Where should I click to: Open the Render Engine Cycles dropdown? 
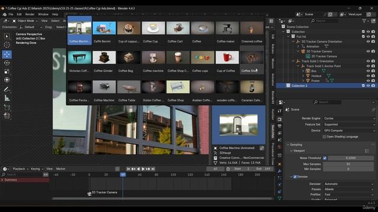click(349, 118)
